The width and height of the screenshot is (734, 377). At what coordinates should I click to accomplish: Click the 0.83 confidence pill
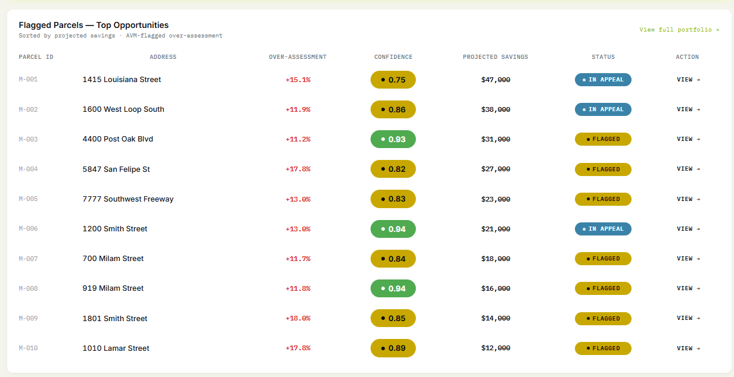click(x=393, y=199)
